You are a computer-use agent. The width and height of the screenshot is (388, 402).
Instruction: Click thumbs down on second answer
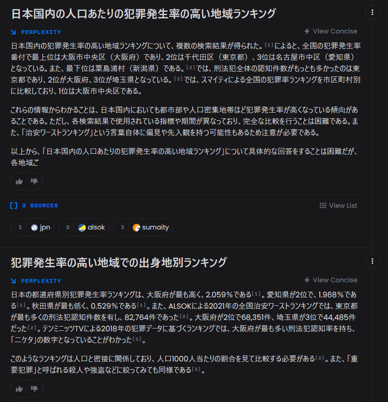pos(34,389)
